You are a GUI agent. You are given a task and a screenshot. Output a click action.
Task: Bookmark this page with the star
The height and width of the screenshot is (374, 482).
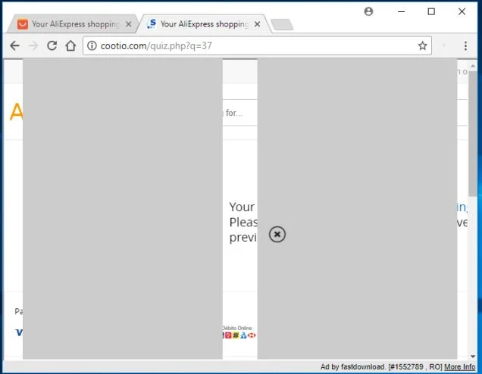tap(422, 45)
